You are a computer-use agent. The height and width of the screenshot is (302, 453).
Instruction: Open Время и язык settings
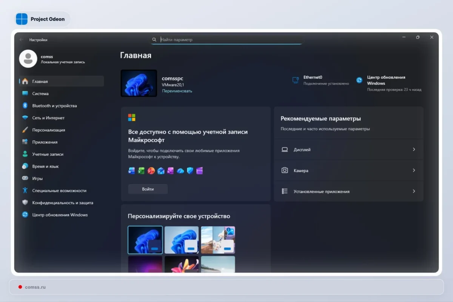[x=62, y=166]
